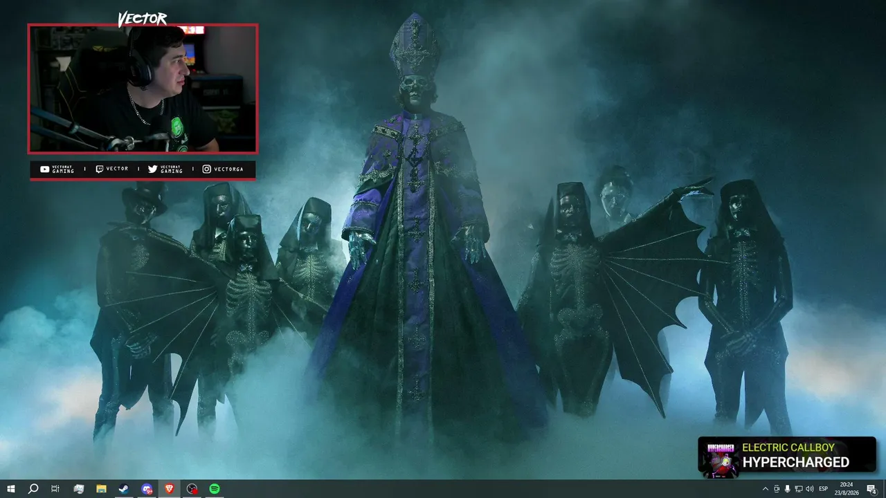Click the 'Vector' logo above webcam

(143, 19)
